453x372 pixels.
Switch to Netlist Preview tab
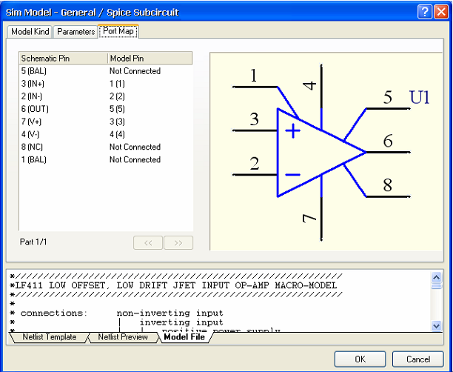click(x=124, y=338)
